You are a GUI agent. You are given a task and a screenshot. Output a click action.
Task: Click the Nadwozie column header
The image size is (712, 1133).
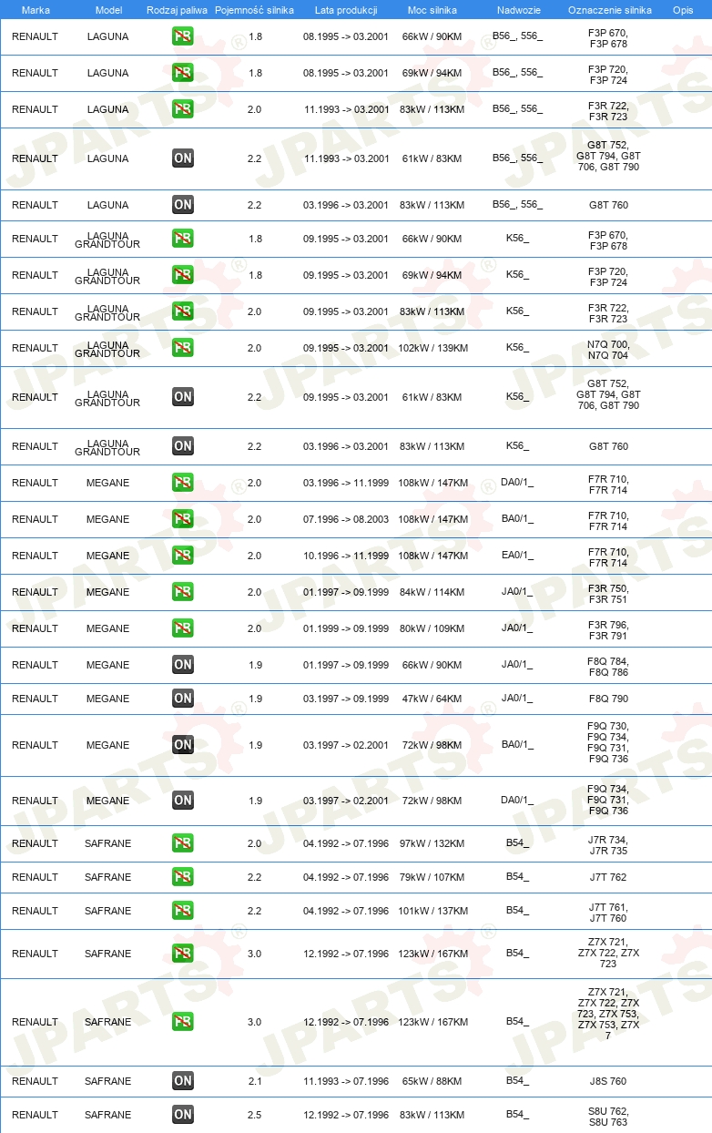[x=518, y=10]
